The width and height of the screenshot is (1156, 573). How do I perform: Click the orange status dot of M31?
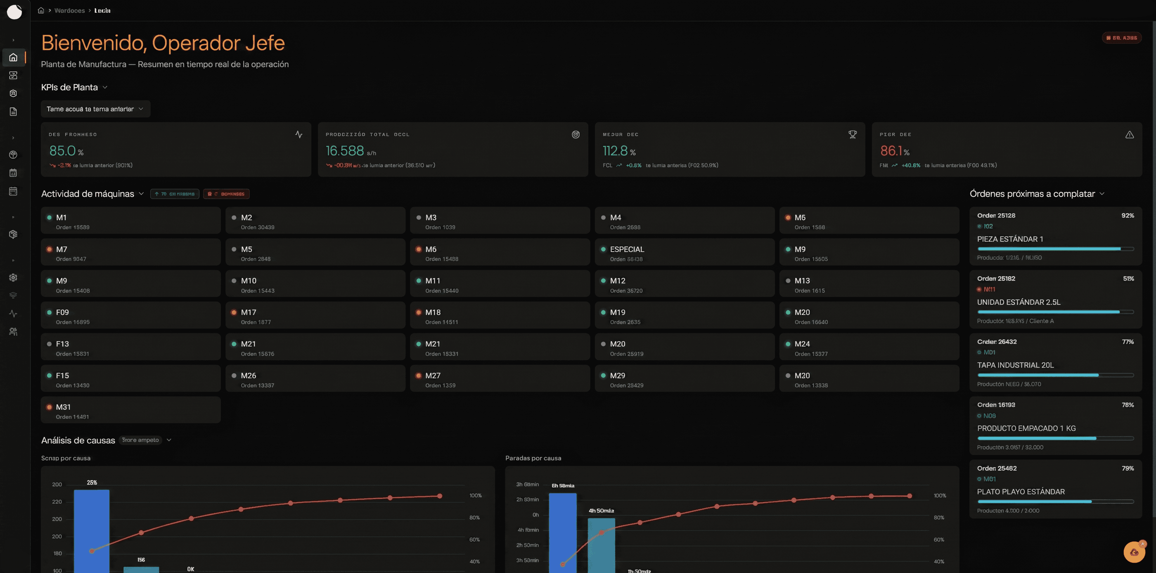50,407
